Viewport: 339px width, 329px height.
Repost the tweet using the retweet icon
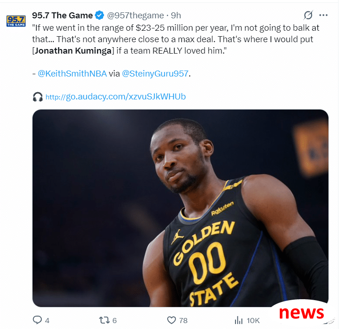pyautogui.click(x=104, y=320)
